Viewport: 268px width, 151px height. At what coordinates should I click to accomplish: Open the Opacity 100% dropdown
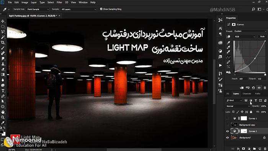(263, 106)
